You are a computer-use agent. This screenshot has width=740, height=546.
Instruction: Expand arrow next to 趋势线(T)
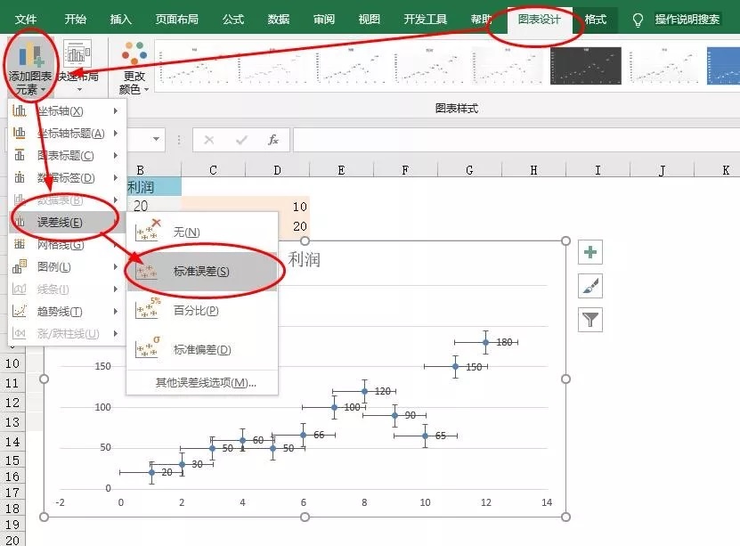115,312
